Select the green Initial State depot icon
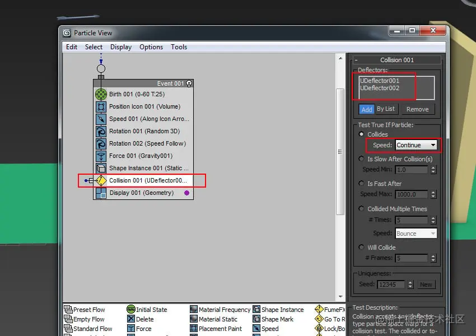The image size is (476, 336). coord(131,309)
